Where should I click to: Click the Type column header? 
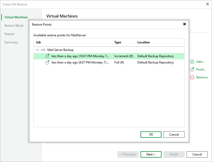click(x=118, y=42)
